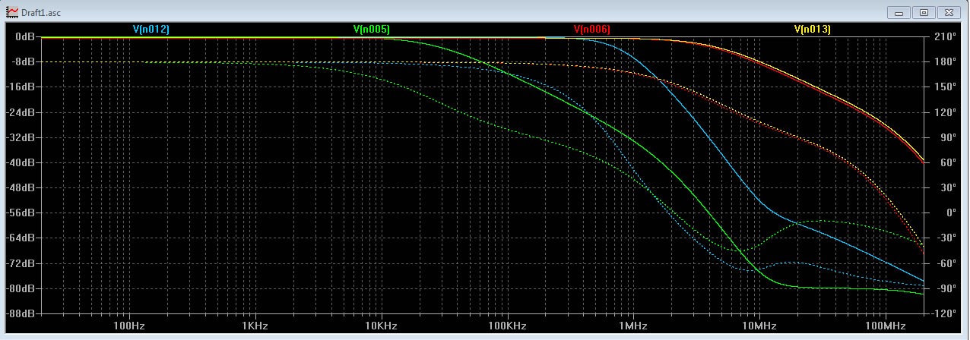
Task: Click the -40dB magnitude axis label
Action: (21, 162)
